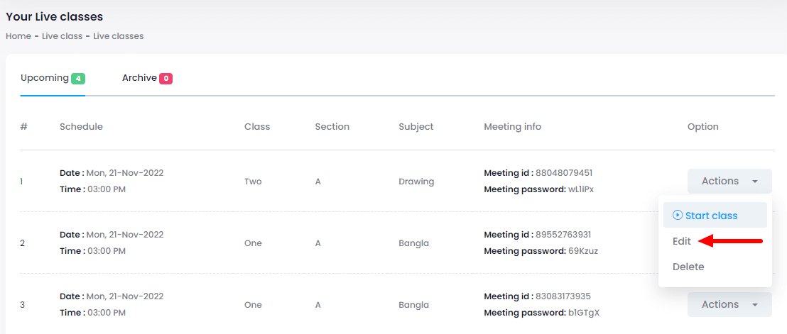The image size is (787, 334).
Task: Switch to the Upcoming tab
Action: pyautogui.click(x=44, y=78)
